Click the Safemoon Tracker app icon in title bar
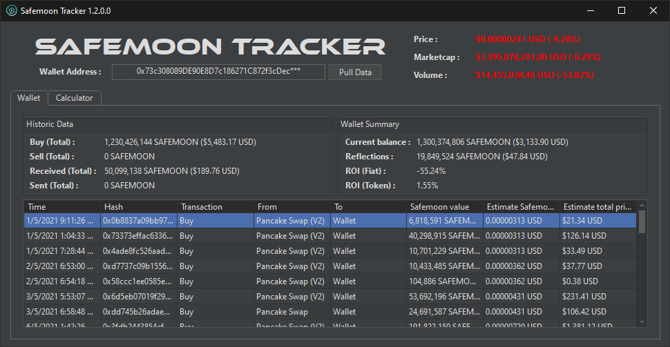The width and height of the screenshot is (670, 347). point(12,10)
